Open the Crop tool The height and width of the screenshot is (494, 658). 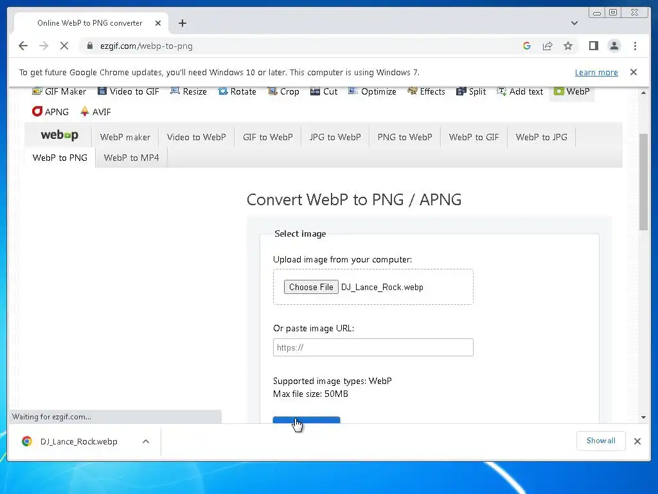tap(283, 91)
